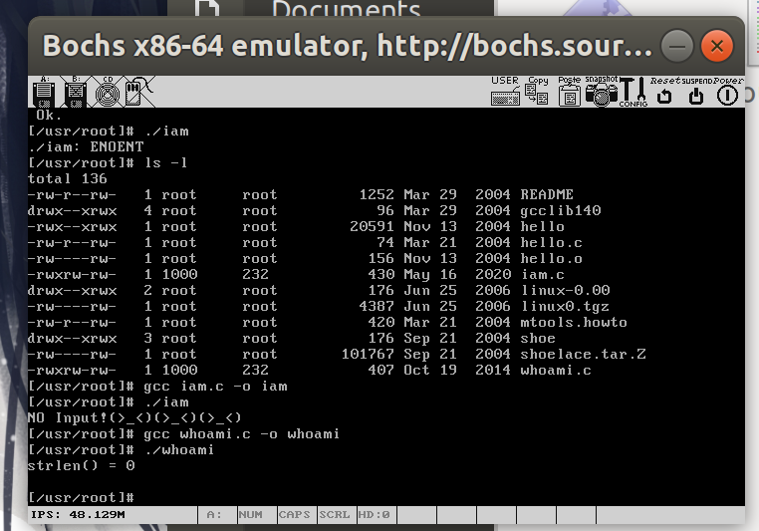Image resolution: width=759 pixels, height=531 pixels.
Task: Click the Suspend button
Action: tap(696, 92)
